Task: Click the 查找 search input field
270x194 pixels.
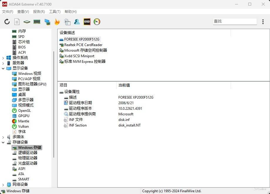Action: pos(235,21)
